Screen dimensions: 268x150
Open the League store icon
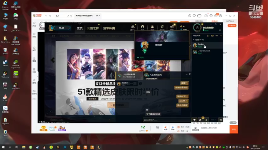point(172,27)
